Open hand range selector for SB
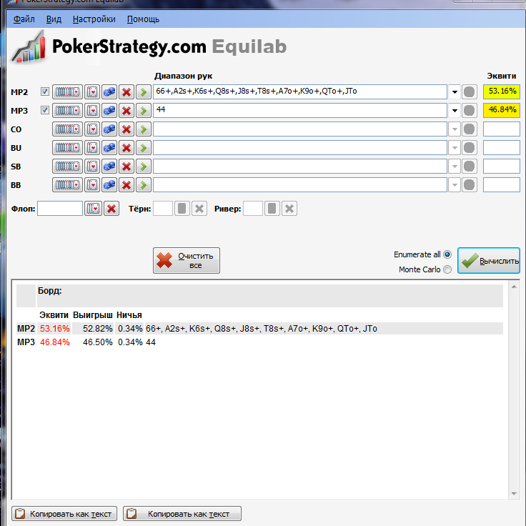 pos(67,167)
